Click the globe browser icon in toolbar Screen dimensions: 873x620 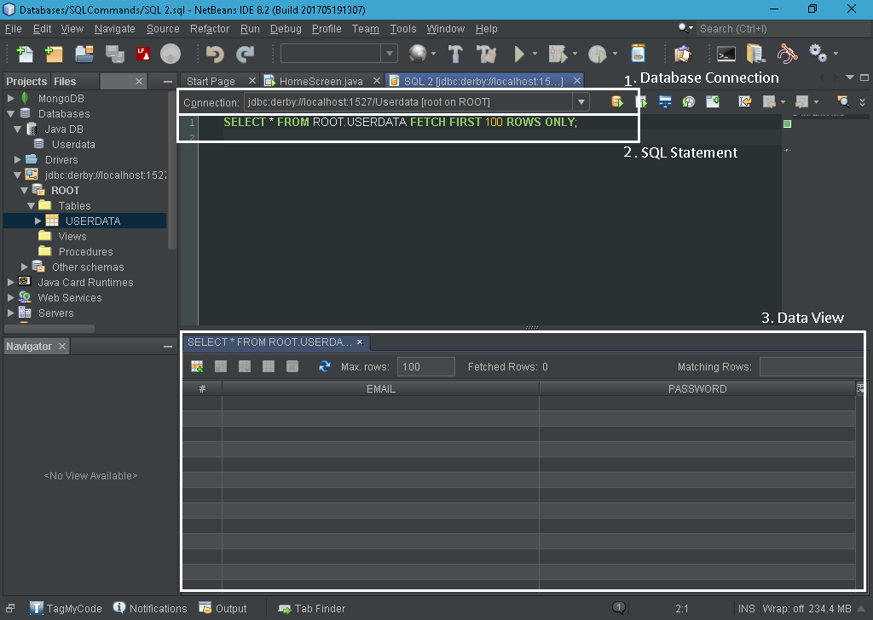click(418, 54)
